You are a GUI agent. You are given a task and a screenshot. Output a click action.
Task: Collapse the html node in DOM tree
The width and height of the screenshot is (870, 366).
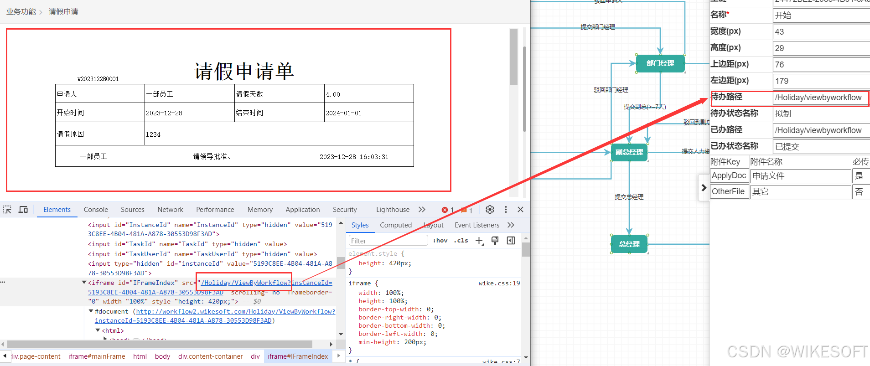pyautogui.click(x=98, y=330)
